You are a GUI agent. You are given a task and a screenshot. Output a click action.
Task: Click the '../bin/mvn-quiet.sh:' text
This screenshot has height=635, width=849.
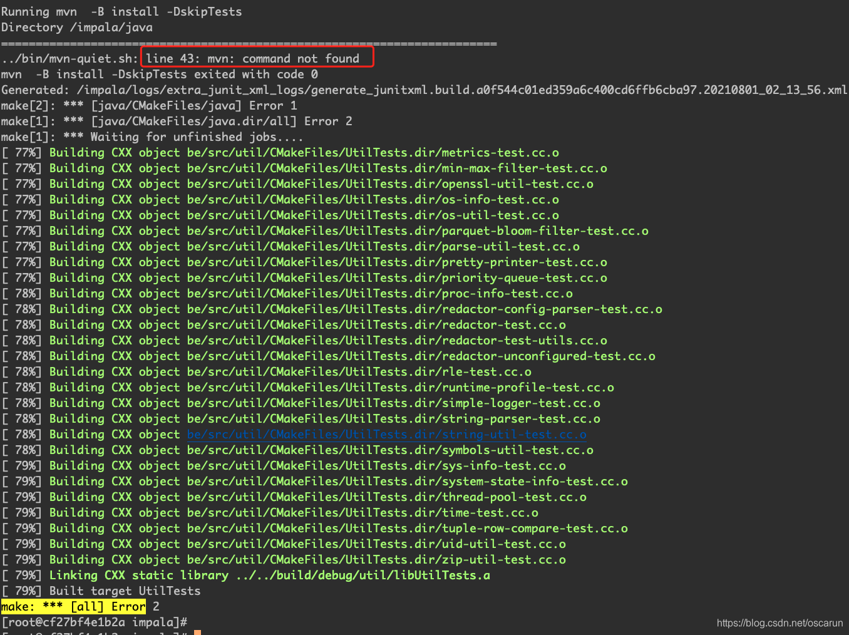click(x=69, y=59)
